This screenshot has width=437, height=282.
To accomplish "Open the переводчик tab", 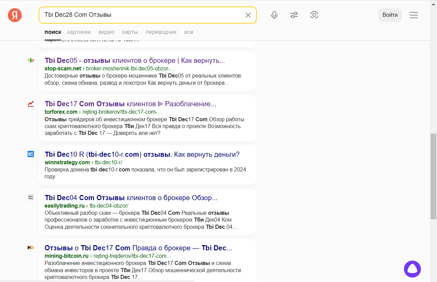I will pyautogui.click(x=161, y=32).
